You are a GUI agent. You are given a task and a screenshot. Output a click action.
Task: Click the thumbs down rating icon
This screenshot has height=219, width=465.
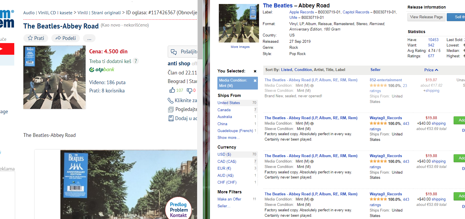click(189, 91)
